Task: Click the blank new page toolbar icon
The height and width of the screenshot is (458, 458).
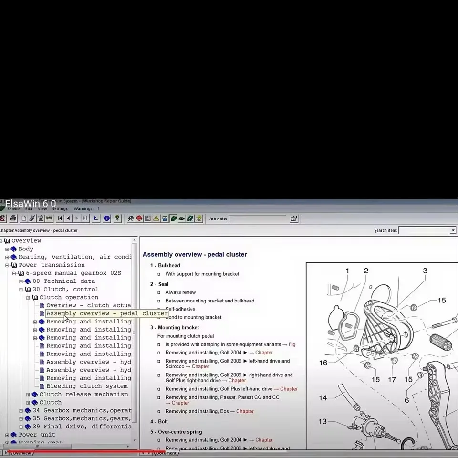Action: pos(24,218)
